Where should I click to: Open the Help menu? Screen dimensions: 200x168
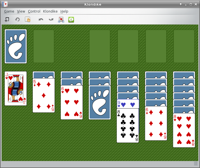64,11
